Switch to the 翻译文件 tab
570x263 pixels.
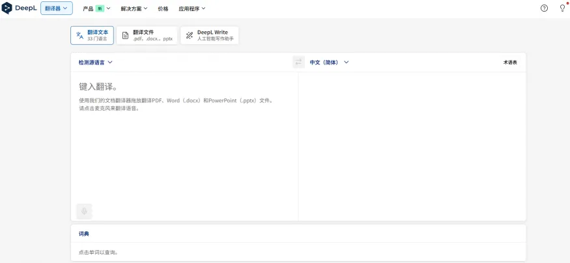point(147,35)
